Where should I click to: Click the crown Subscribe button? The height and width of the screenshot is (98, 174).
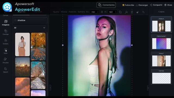coord(128,5)
